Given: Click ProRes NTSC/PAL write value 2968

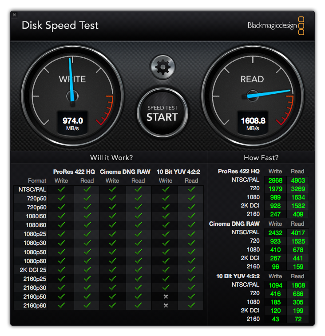Looking at the screenshot, I should click(x=275, y=180).
